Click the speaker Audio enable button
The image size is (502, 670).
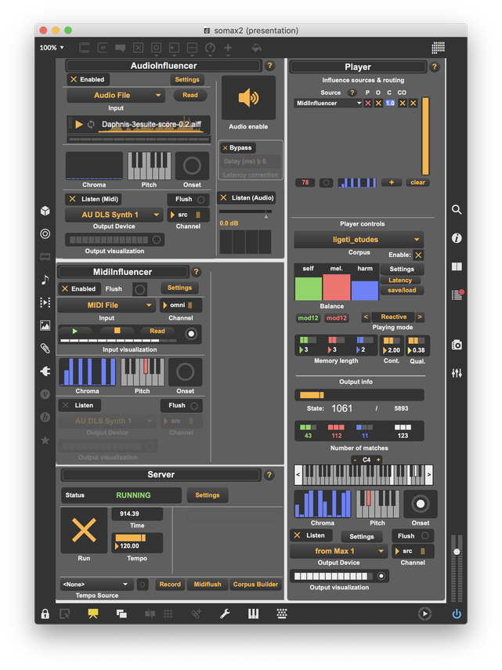(x=248, y=98)
